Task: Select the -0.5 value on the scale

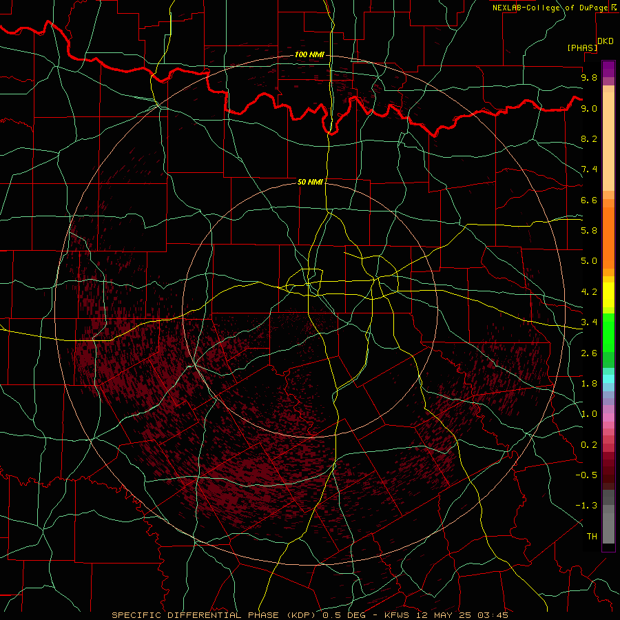Action: point(586,475)
